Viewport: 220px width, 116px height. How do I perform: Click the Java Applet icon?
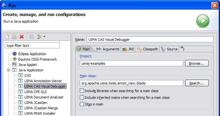click(x=14, y=64)
